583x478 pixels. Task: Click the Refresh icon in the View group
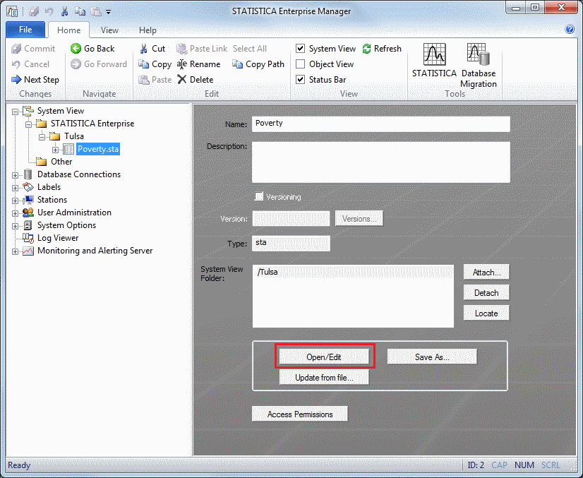367,49
